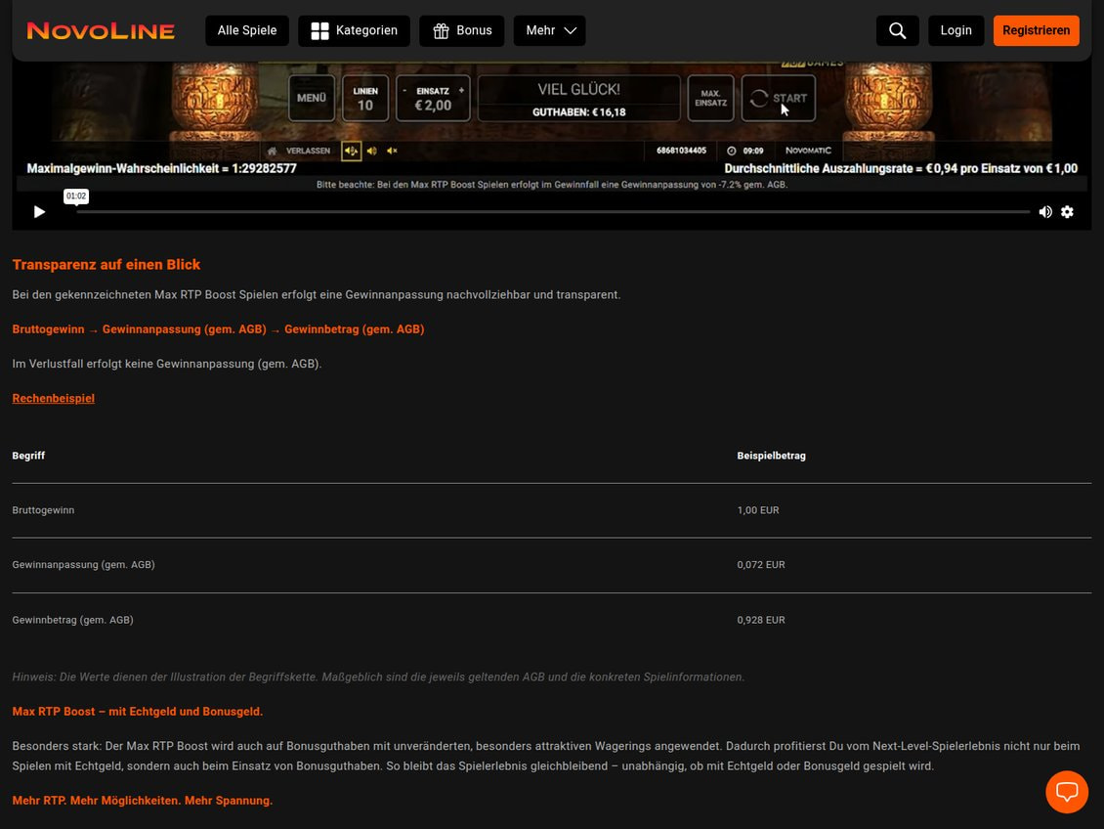Screen dimensions: 1104x829
Task: Go to the Bonus page
Action: point(462,31)
